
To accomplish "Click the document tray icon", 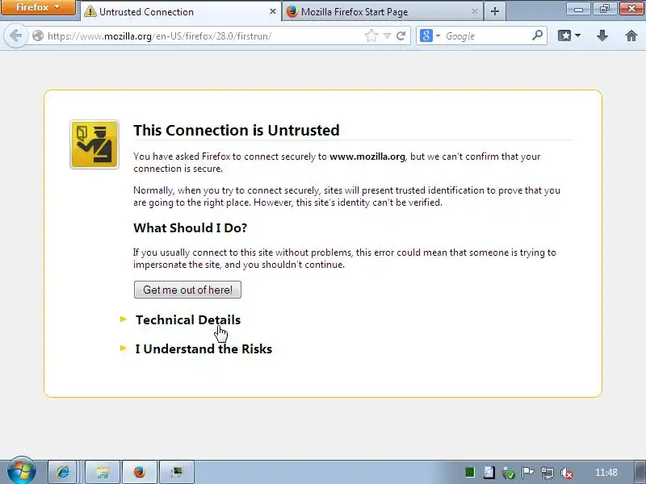I will point(489,473).
